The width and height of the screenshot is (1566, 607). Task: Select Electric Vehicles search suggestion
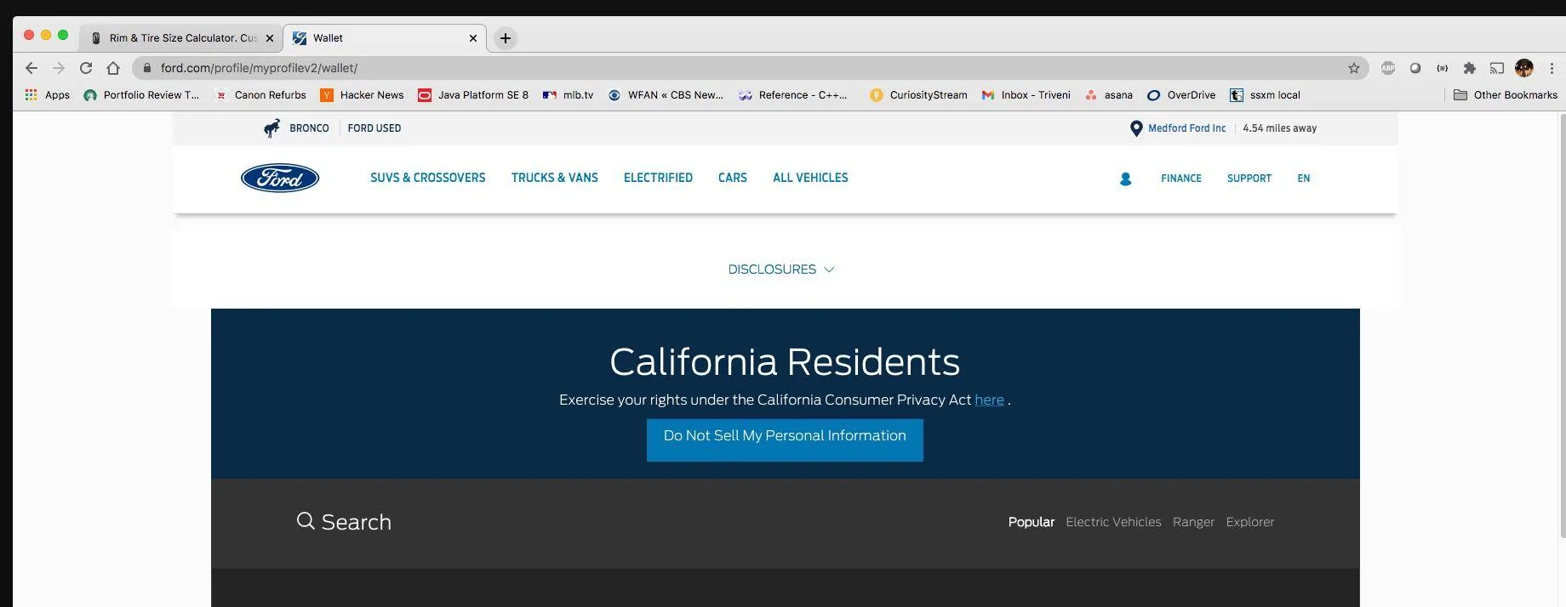pyautogui.click(x=1113, y=522)
